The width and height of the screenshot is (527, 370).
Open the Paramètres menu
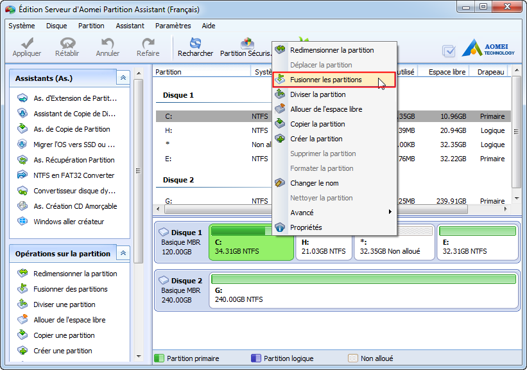click(x=173, y=26)
